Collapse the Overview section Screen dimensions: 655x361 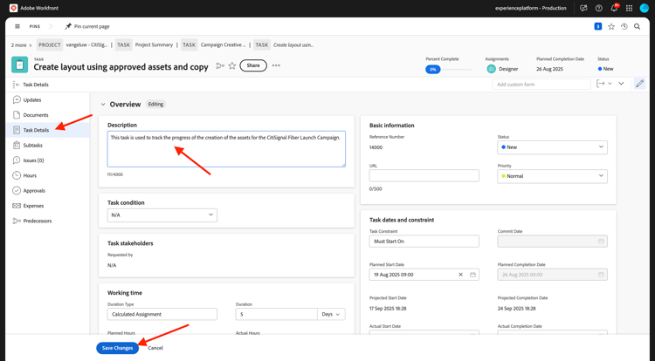click(103, 105)
